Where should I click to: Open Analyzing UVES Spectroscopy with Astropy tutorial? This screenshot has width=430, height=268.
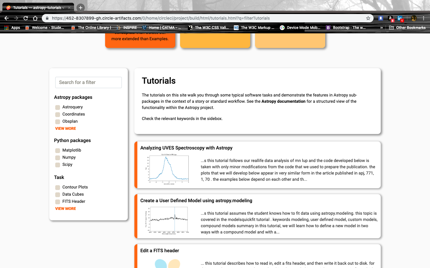pyautogui.click(x=186, y=148)
